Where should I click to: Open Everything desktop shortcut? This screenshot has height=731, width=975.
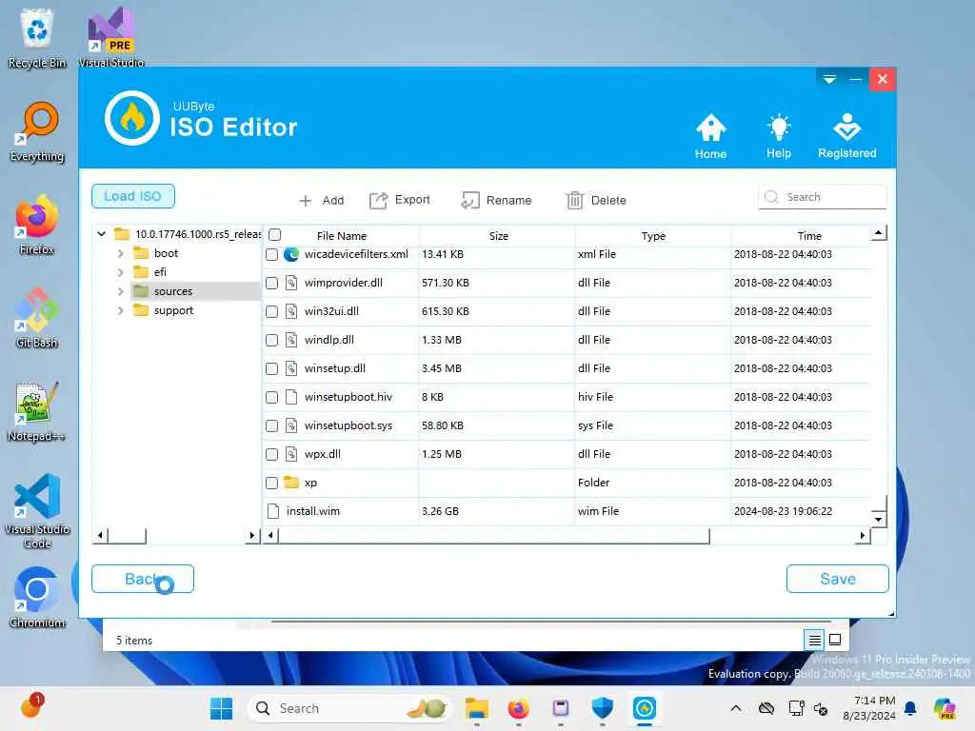[37, 131]
